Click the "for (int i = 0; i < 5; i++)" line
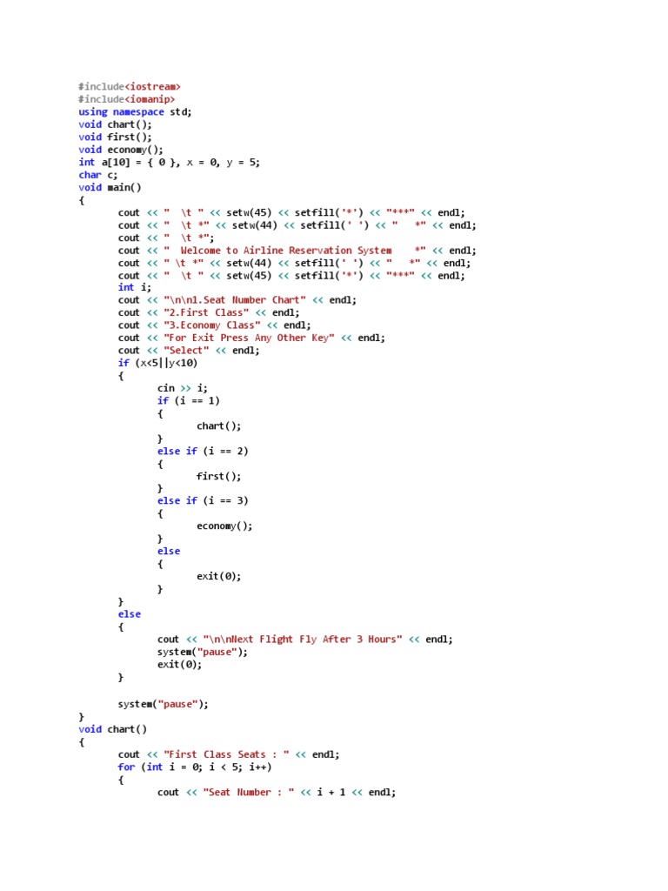Viewport: 668px width, 891px height. pyautogui.click(x=195, y=767)
